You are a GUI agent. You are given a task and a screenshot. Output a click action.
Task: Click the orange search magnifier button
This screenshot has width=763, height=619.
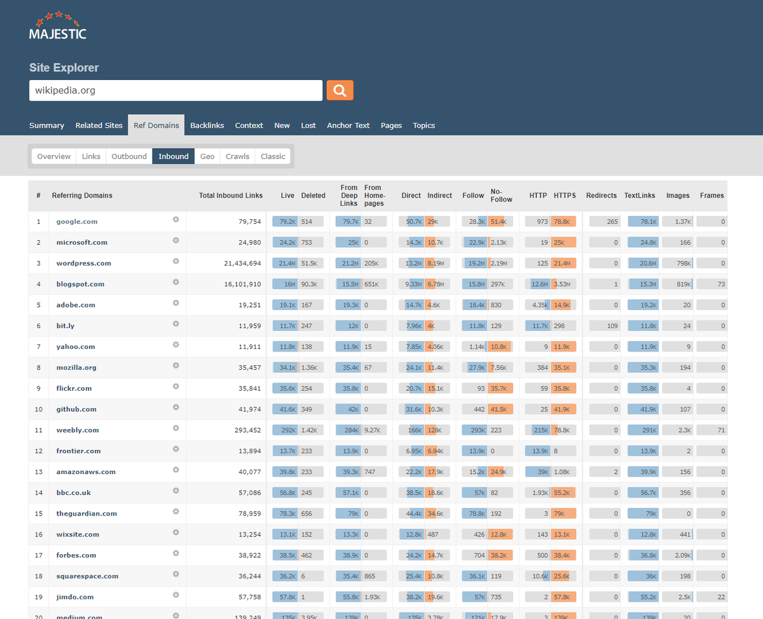click(340, 90)
